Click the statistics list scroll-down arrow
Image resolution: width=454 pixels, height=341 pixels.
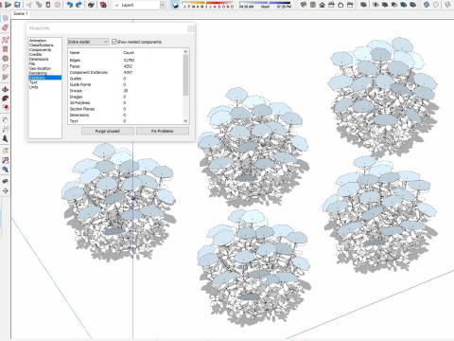(185, 121)
